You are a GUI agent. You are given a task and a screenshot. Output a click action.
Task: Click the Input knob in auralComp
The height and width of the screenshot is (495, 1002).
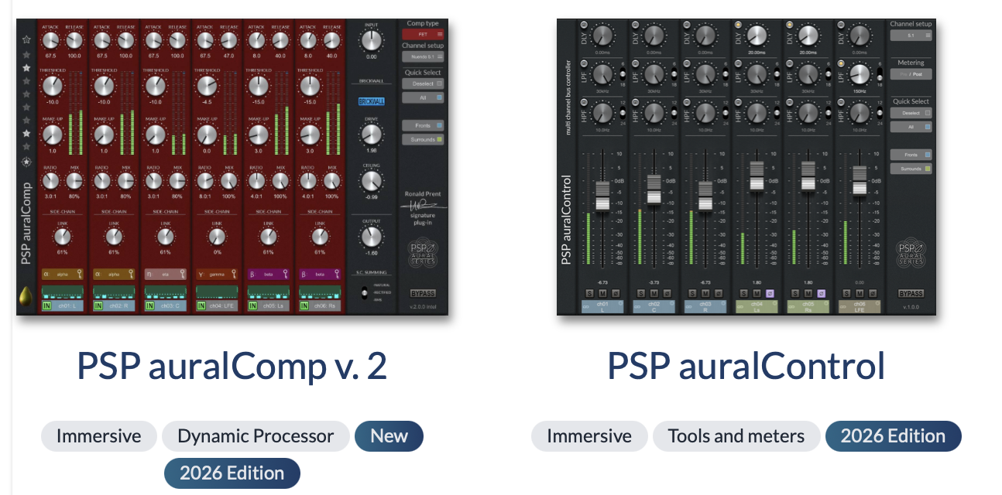pos(372,40)
